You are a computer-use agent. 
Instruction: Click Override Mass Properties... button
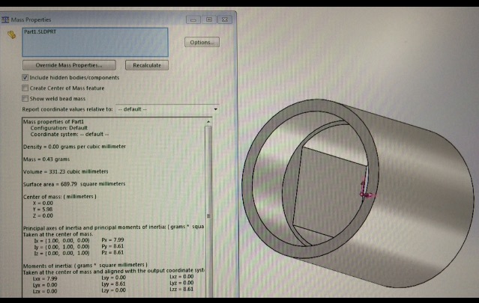[69, 65]
